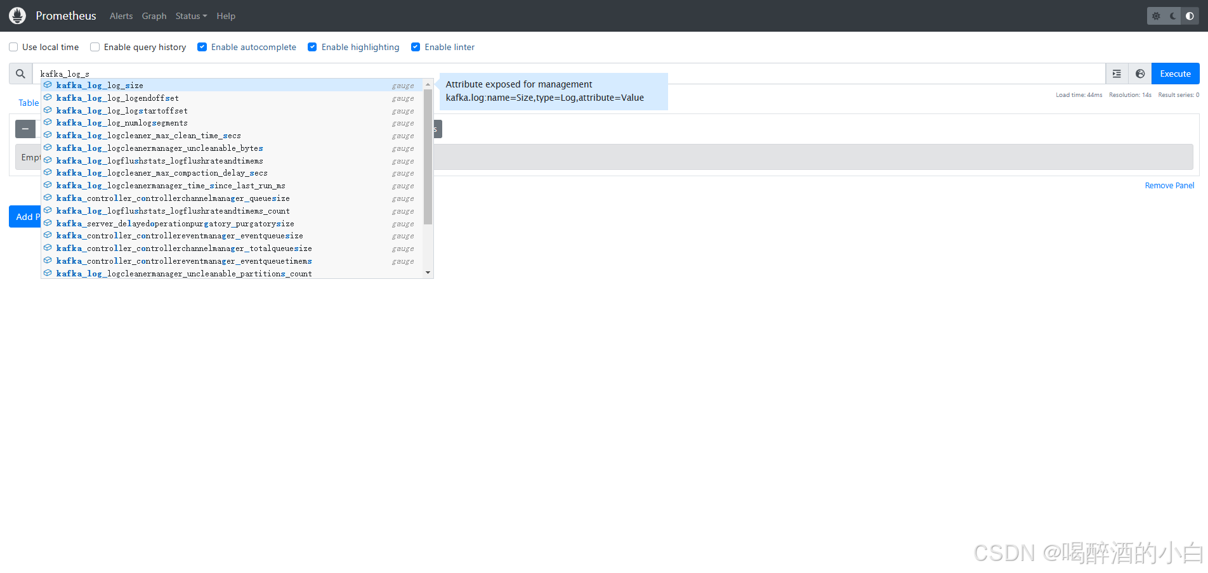This screenshot has width=1208, height=573.
Task: Select kafka_log_logcleanermanager_uncleanable_partitions_count suggestion
Action: click(x=232, y=273)
